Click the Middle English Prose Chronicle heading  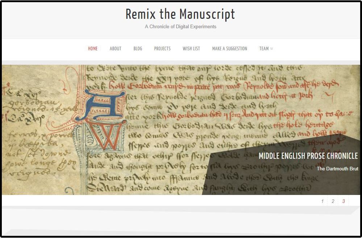click(x=308, y=156)
